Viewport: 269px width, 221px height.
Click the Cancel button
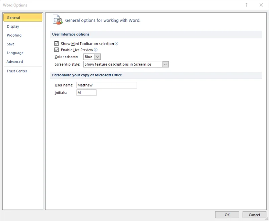click(254, 215)
